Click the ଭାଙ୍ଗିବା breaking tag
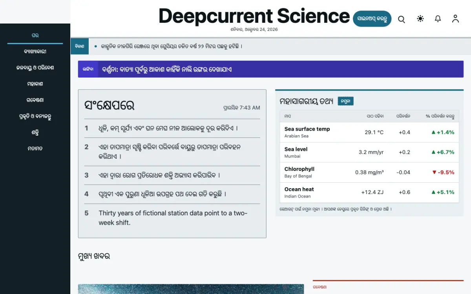This screenshot has width=471, height=294. tap(88, 69)
